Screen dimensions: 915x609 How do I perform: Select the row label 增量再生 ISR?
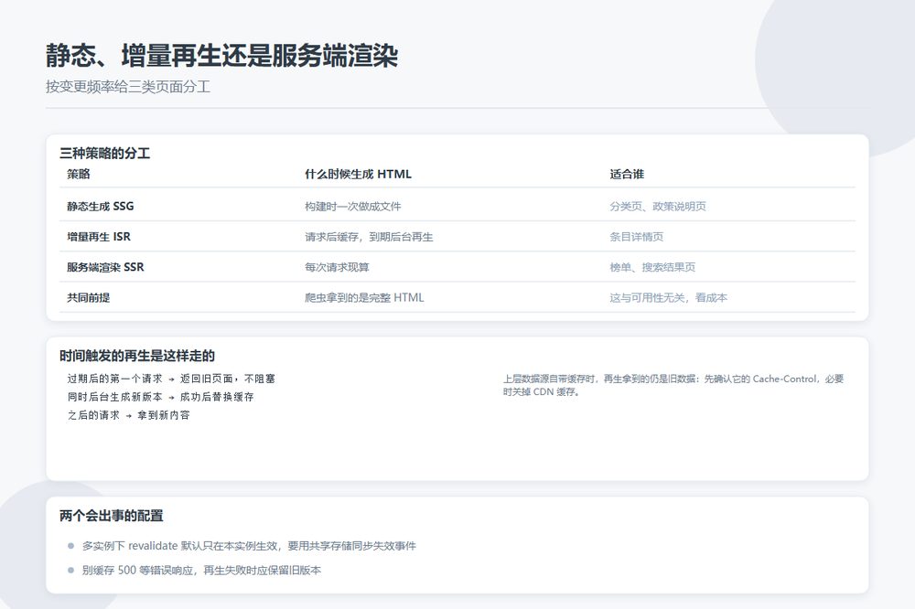click(x=99, y=236)
